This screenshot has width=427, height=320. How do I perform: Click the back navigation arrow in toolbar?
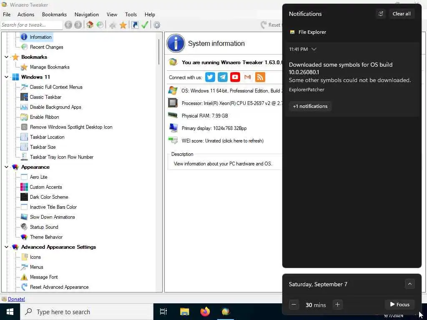68,25
